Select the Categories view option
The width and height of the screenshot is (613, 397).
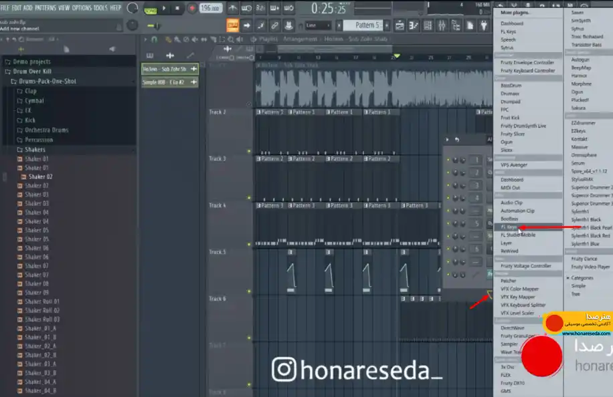tap(582, 278)
